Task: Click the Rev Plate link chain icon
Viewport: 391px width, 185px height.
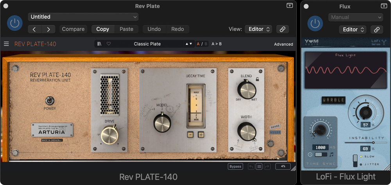Action: [x=282, y=29]
